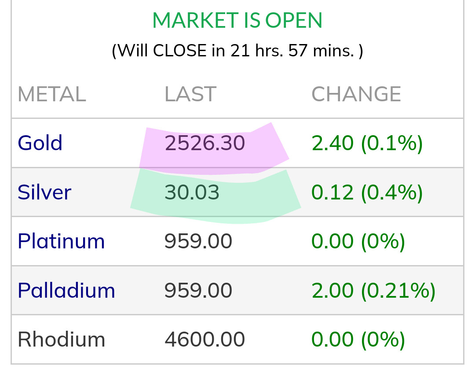
Task: Click the market close countdown text
Action: pos(237,51)
